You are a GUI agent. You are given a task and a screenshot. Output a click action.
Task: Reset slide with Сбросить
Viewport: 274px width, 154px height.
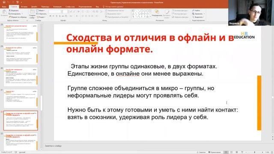tap(41, 14)
